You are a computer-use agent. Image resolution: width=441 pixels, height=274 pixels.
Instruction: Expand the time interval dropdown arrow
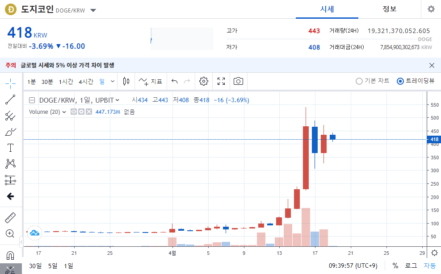113,82
